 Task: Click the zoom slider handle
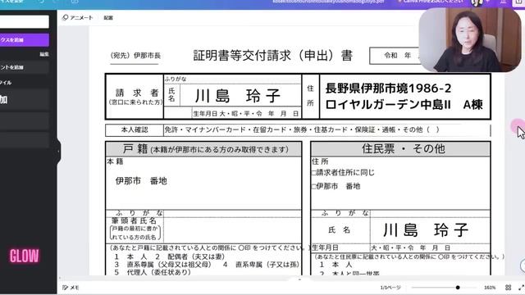click(458, 288)
